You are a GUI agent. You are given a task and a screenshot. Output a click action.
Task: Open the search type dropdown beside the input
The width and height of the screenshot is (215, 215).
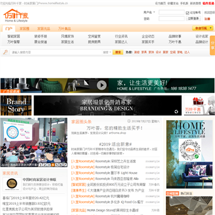click(107, 52)
